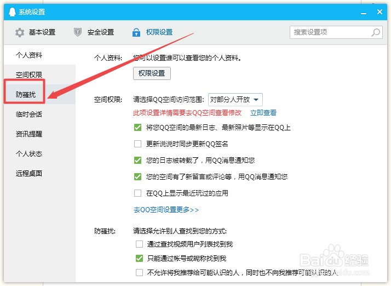Viewport: 391px width, 286px height.
Task: Click the 搜索设置项 search field
Action: pos(336,32)
